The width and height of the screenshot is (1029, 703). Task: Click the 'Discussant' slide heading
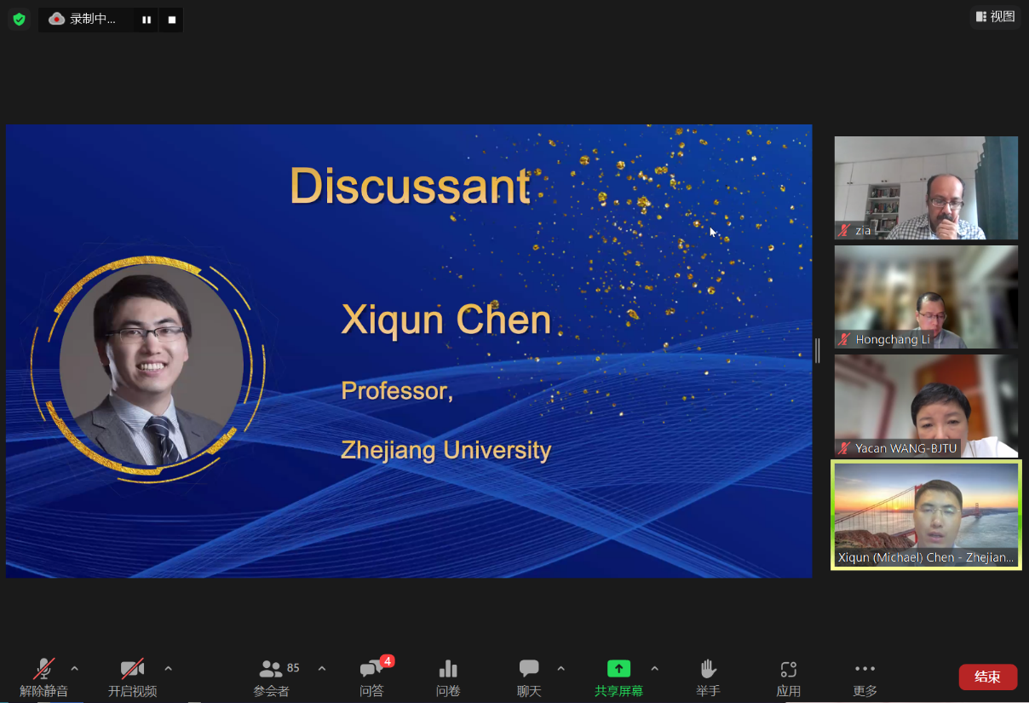[410, 185]
